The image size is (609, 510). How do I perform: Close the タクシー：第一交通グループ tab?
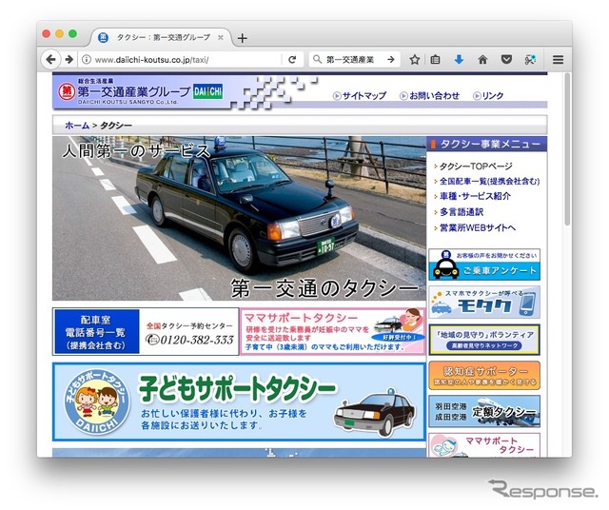pos(220,38)
